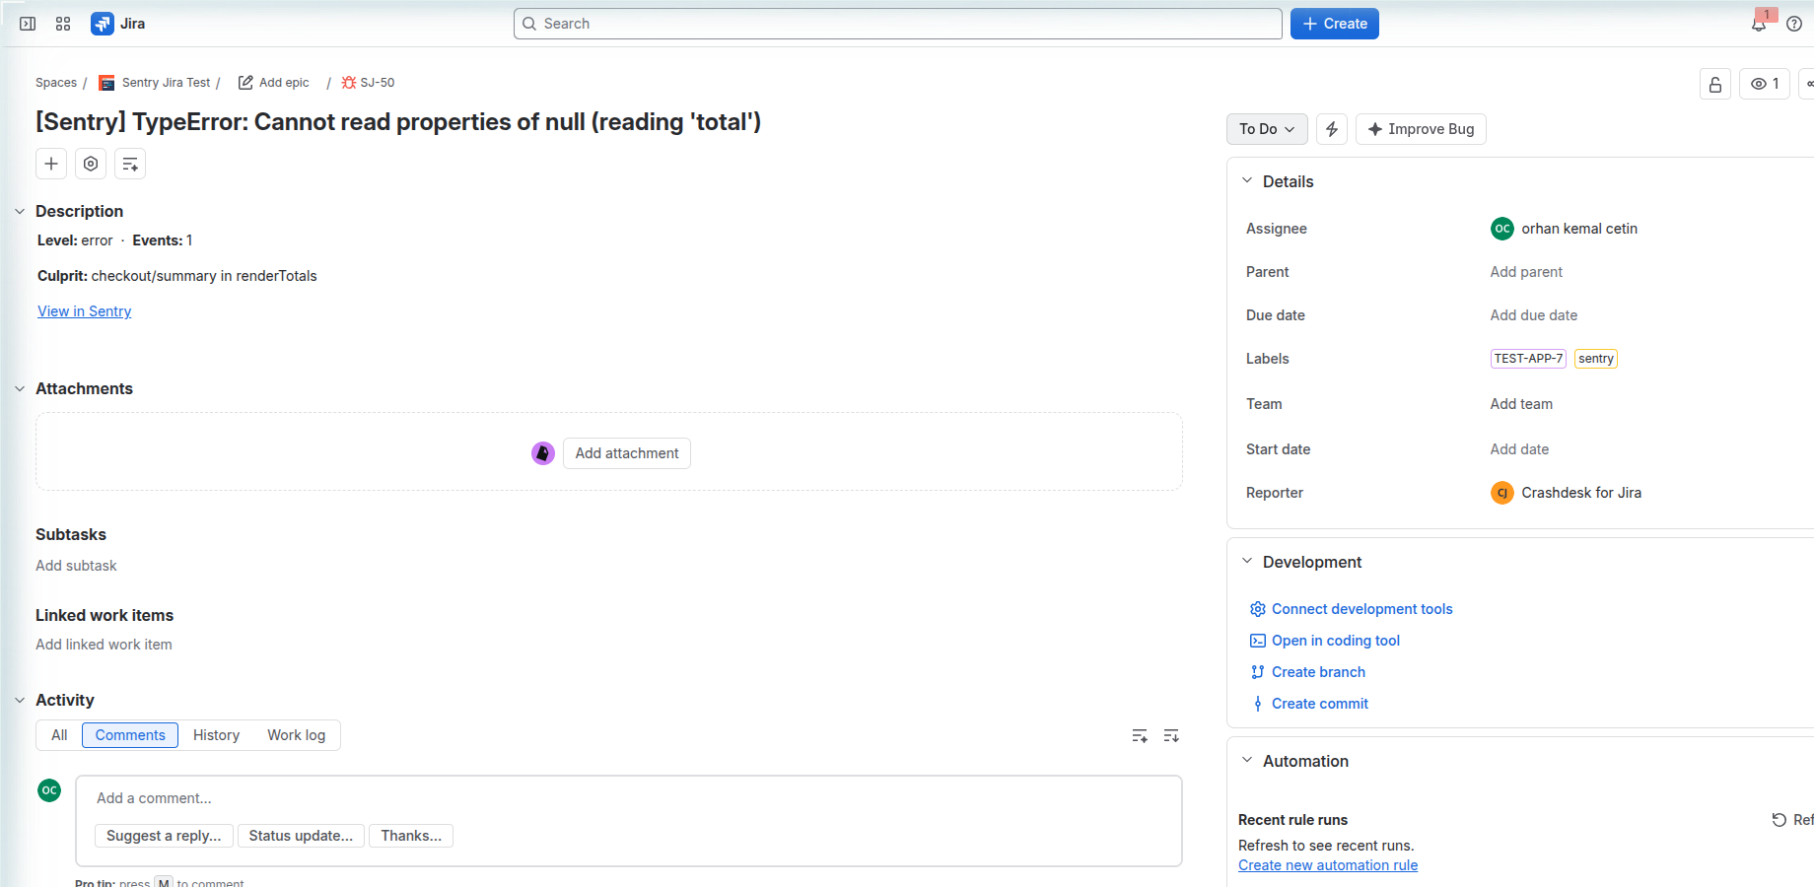The width and height of the screenshot is (1814, 887).
Task: Click Create new automation rule link
Action: pyautogui.click(x=1328, y=865)
